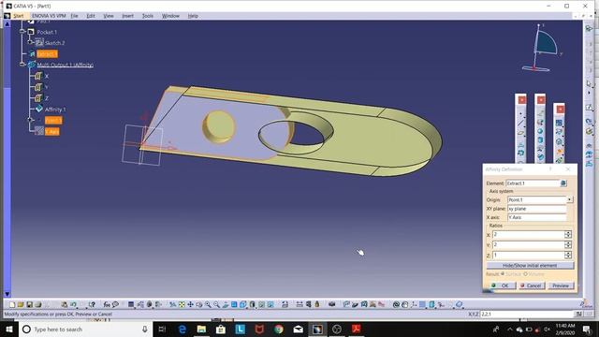
Task: Click the compass at top right of viewport
Action: pos(542,48)
